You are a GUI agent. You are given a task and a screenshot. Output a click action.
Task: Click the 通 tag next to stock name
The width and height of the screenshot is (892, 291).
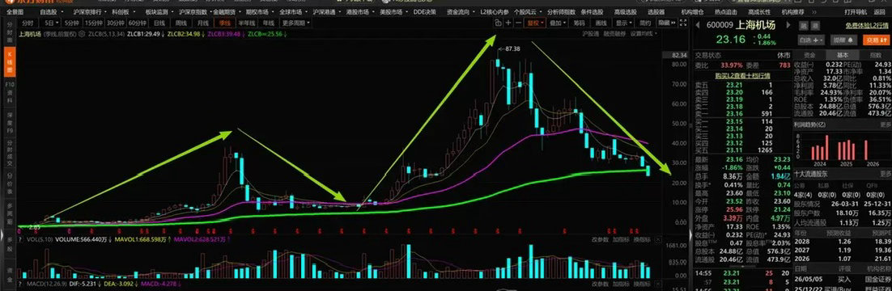[x=815, y=26]
